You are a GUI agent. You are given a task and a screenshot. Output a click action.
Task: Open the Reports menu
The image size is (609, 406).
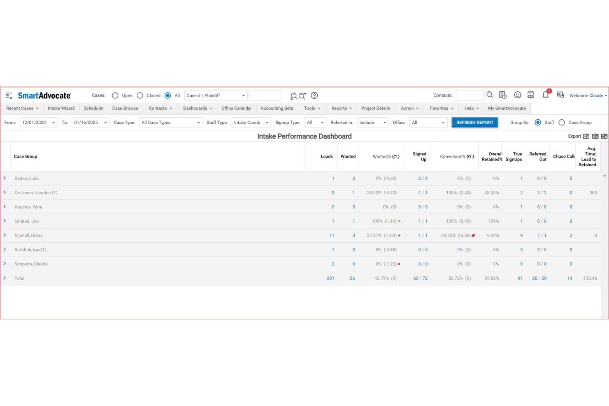pyautogui.click(x=342, y=108)
